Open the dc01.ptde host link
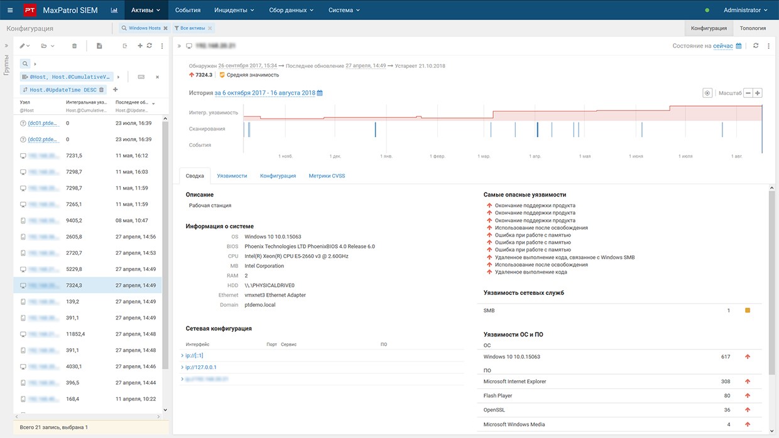 [43, 123]
